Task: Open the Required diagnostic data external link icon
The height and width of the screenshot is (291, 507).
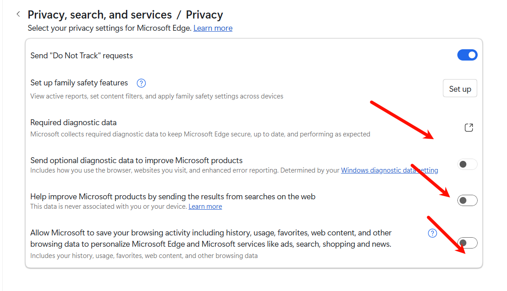Action: [469, 127]
